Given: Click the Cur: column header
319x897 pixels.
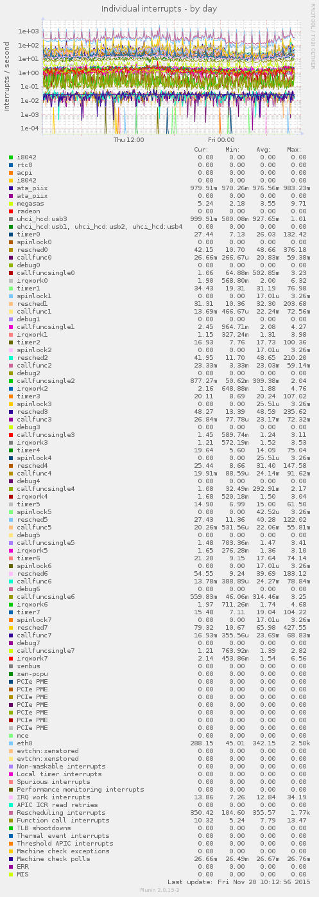Looking at the screenshot, I should coord(202,150).
